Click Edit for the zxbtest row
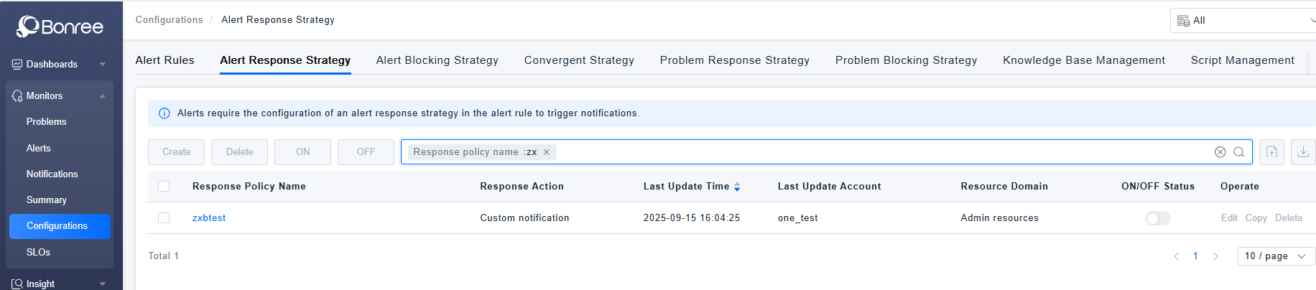Image resolution: width=1316 pixels, height=290 pixels. point(1229,218)
